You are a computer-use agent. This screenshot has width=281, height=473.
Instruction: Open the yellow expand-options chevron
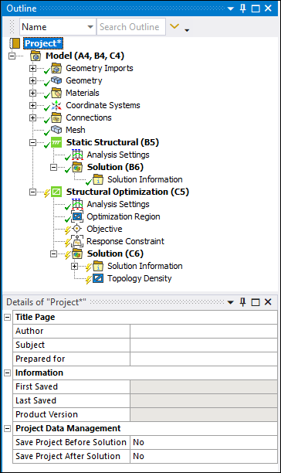tap(174, 26)
